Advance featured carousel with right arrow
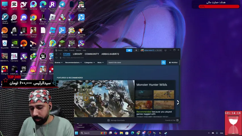The width and height of the screenshot is (242, 136). point(178,102)
